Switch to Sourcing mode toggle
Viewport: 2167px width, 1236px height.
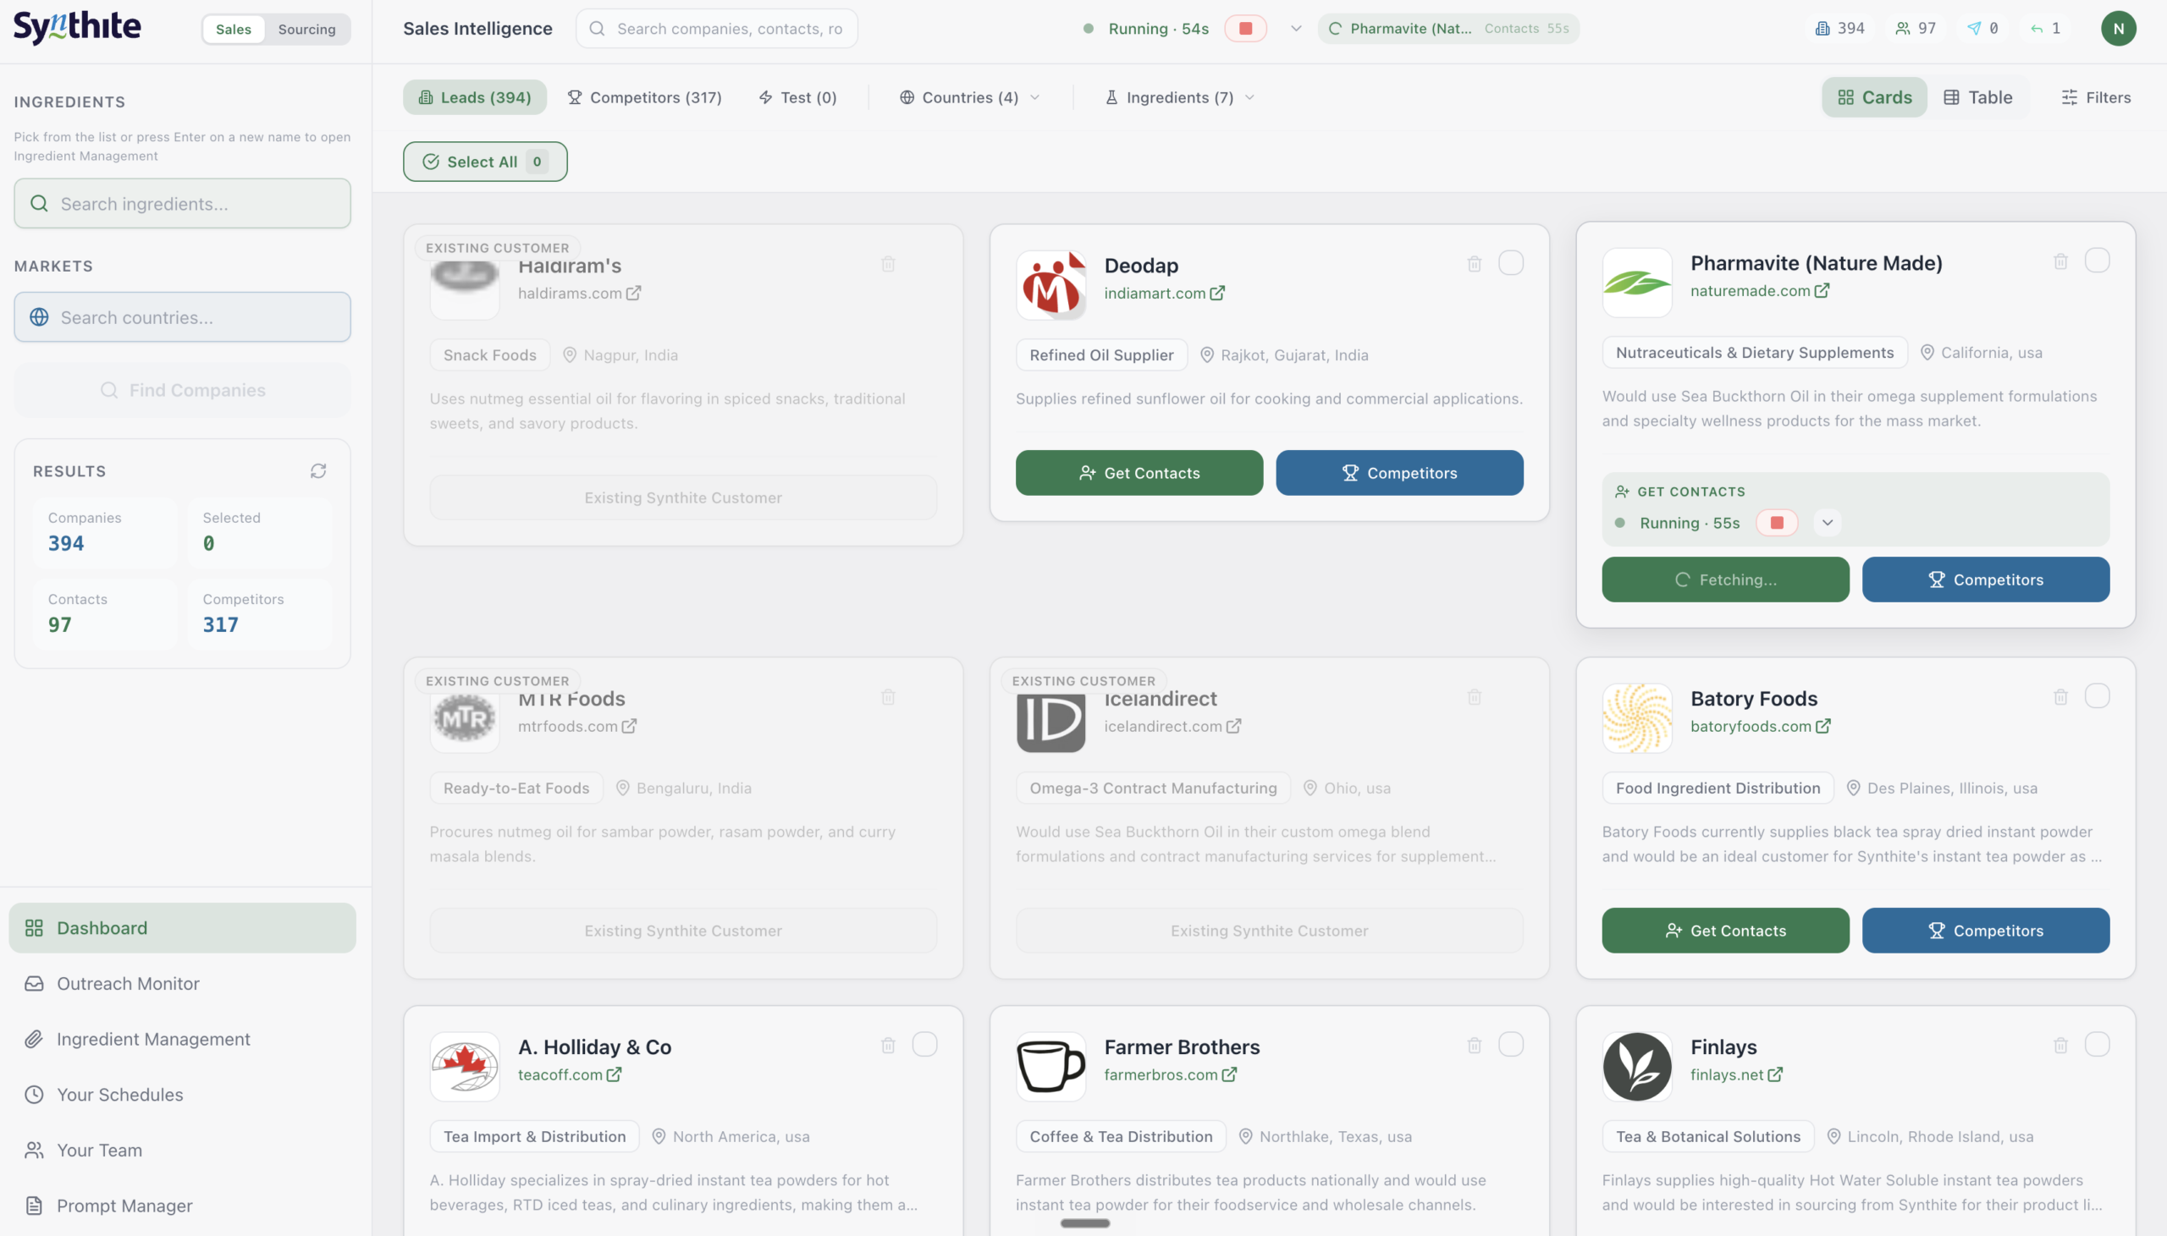point(306,29)
